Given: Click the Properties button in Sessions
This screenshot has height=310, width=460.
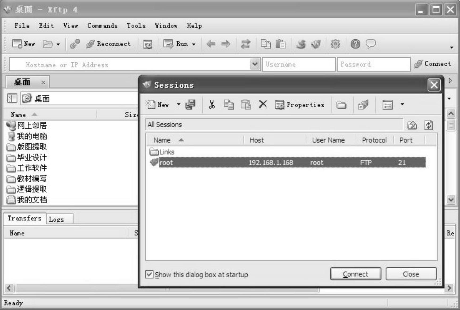Looking at the screenshot, I should pos(300,105).
